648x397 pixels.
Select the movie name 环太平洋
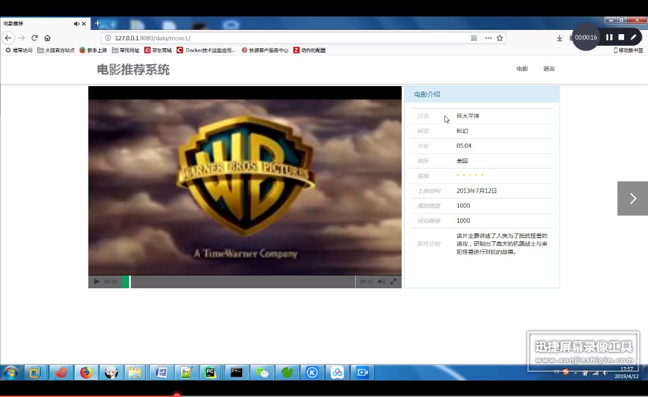point(468,116)
